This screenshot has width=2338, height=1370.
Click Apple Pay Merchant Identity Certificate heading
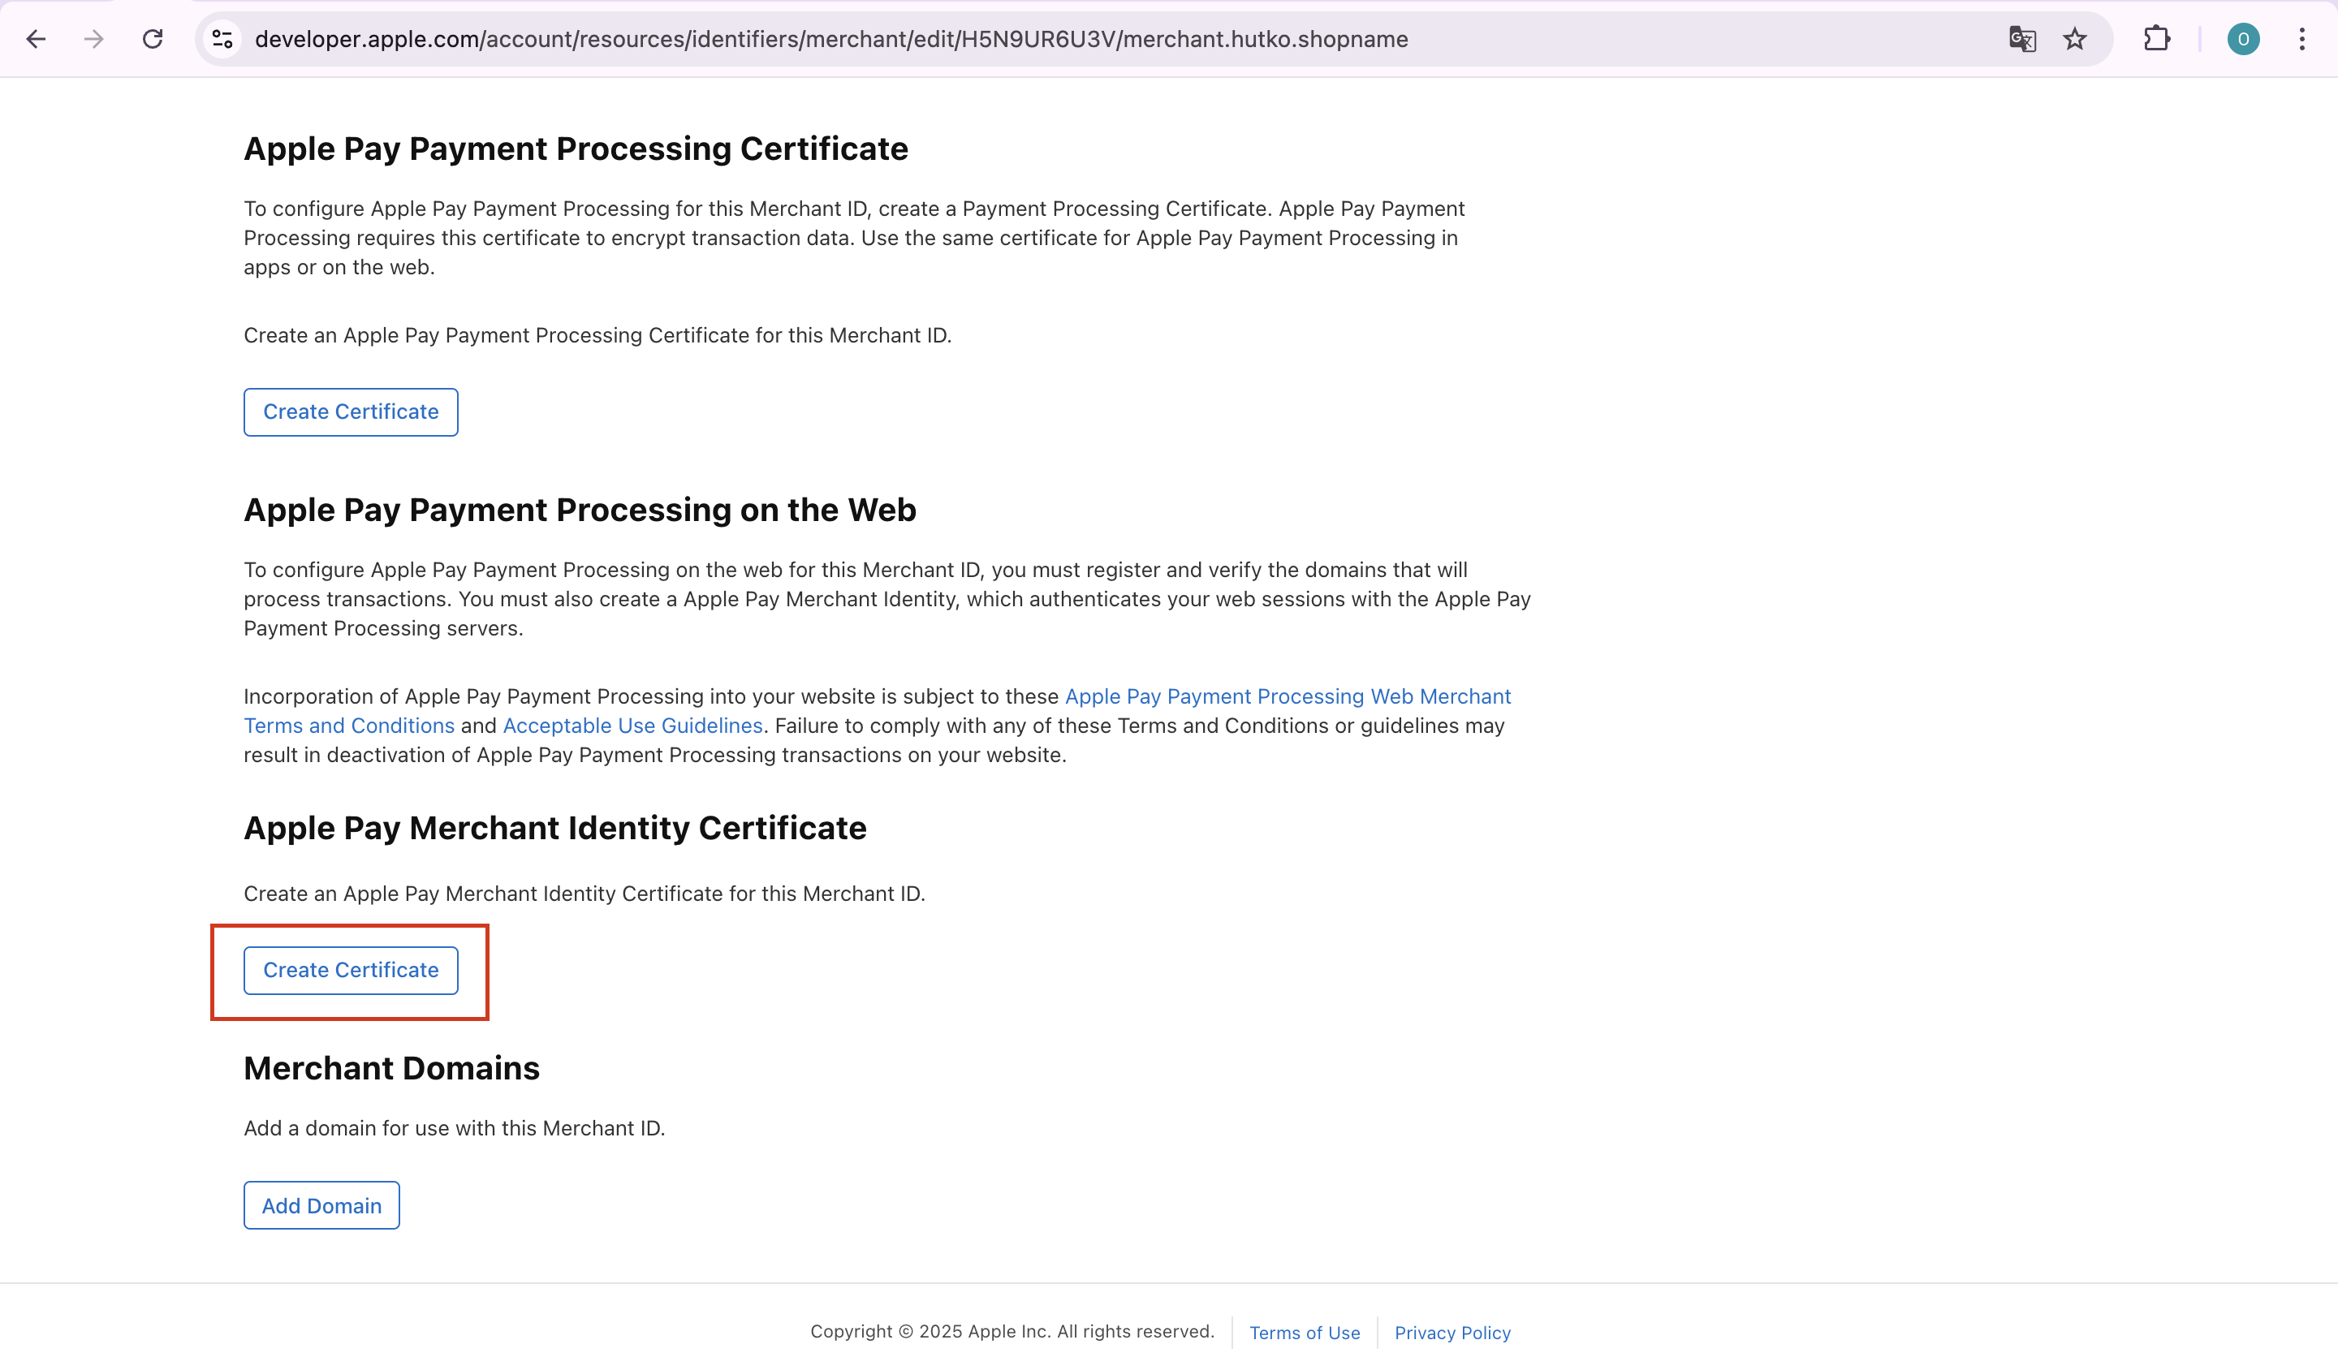point(554,829)
